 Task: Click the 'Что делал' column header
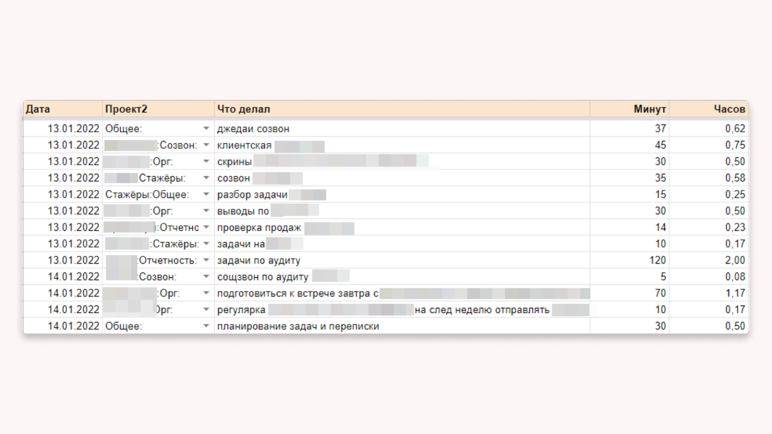[402, 109]
